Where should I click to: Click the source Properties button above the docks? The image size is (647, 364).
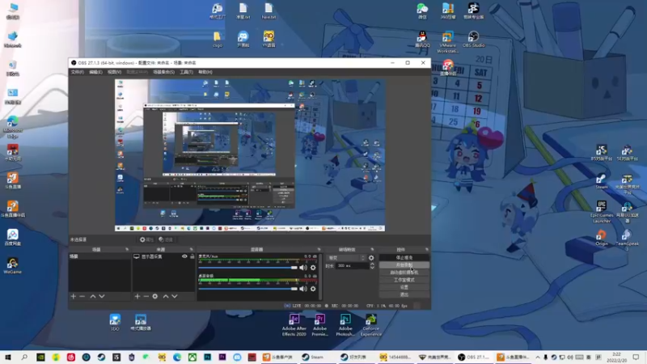(146, 239)
